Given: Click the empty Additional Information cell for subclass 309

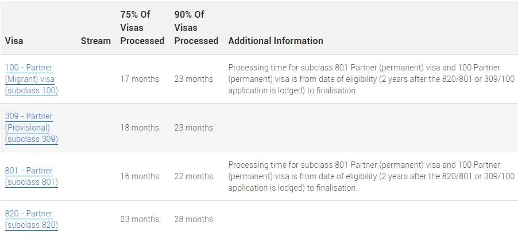Looking at the screenshot, I should click(372, 128).
